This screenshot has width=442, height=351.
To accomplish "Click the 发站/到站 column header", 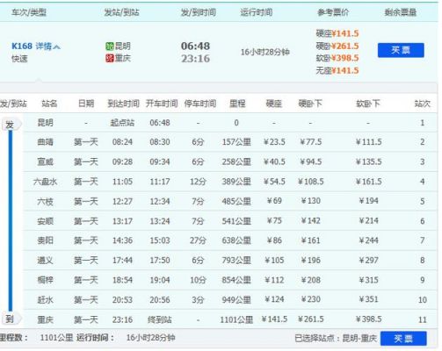I will coord(121,12).
